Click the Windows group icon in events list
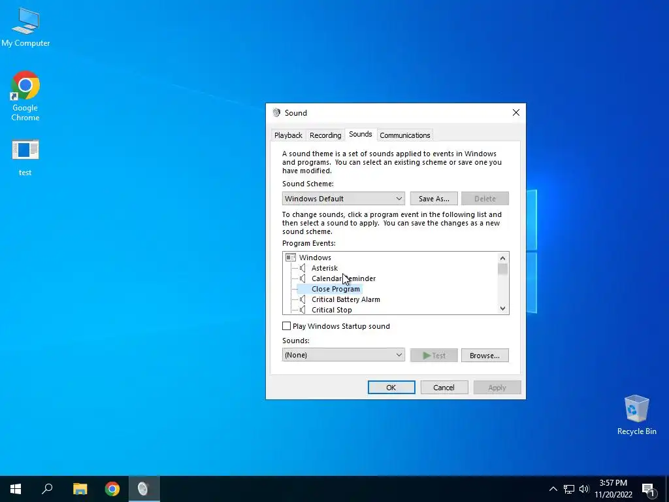The height and width of the screenshot is (502, 669). (x=291, y=258)
